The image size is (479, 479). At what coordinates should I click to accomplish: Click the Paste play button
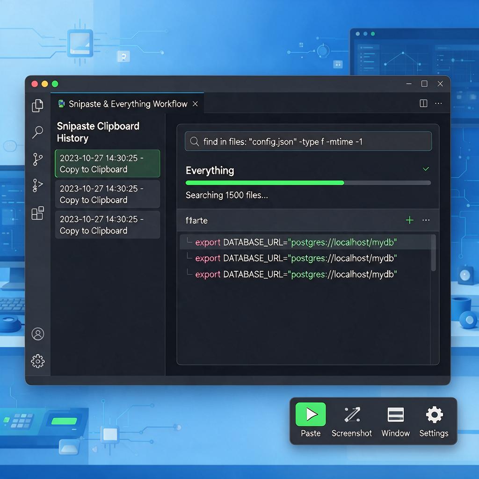311,414
